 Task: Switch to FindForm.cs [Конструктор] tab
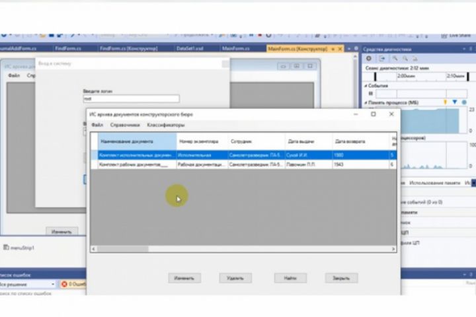coord(129,48)
